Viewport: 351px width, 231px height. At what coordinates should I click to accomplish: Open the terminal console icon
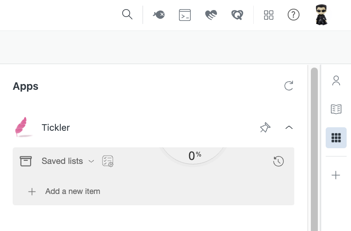pyautogui.click(x=185, y=15)
